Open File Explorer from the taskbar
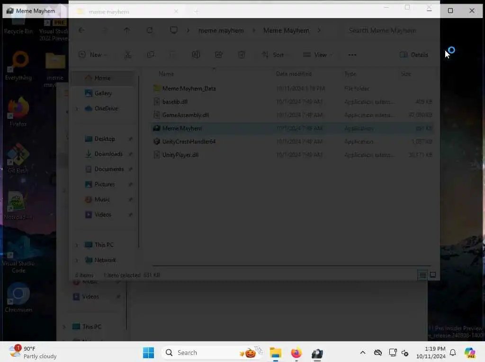This screenshot has height=362, width=485. [x=275, y=353]
